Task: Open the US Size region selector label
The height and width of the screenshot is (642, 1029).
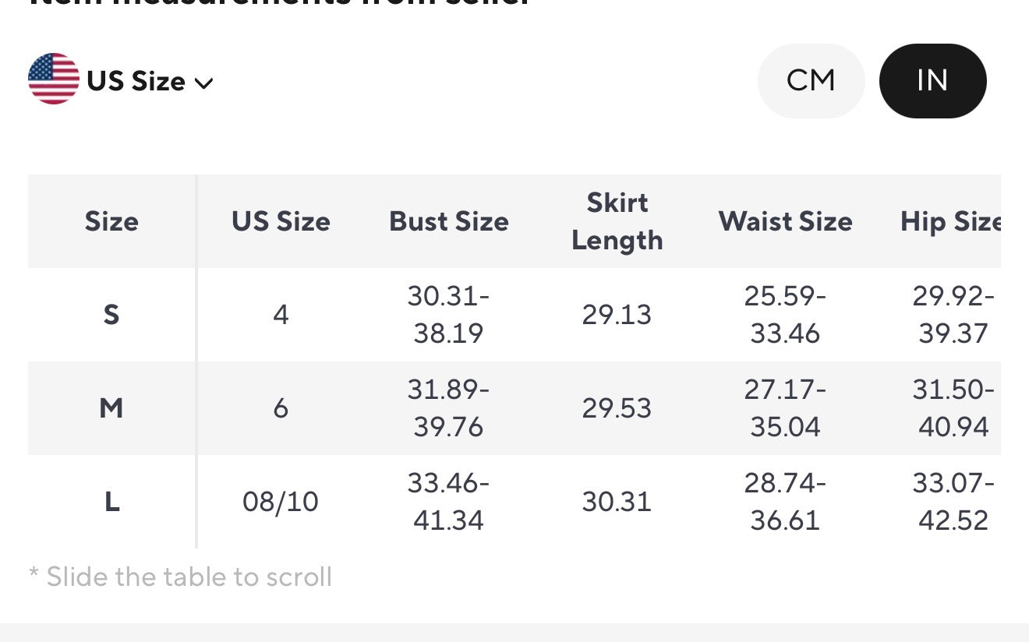Action: [136, 81]
